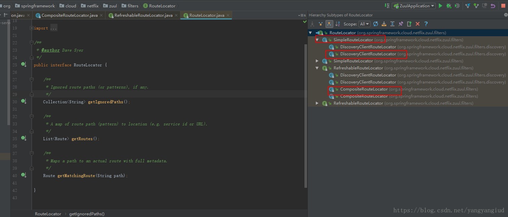Toggle Sort Alphabetically in Hierarchy toolbar
The height and width of the screenshot is (217, 508).
click(x=338, y=24)
